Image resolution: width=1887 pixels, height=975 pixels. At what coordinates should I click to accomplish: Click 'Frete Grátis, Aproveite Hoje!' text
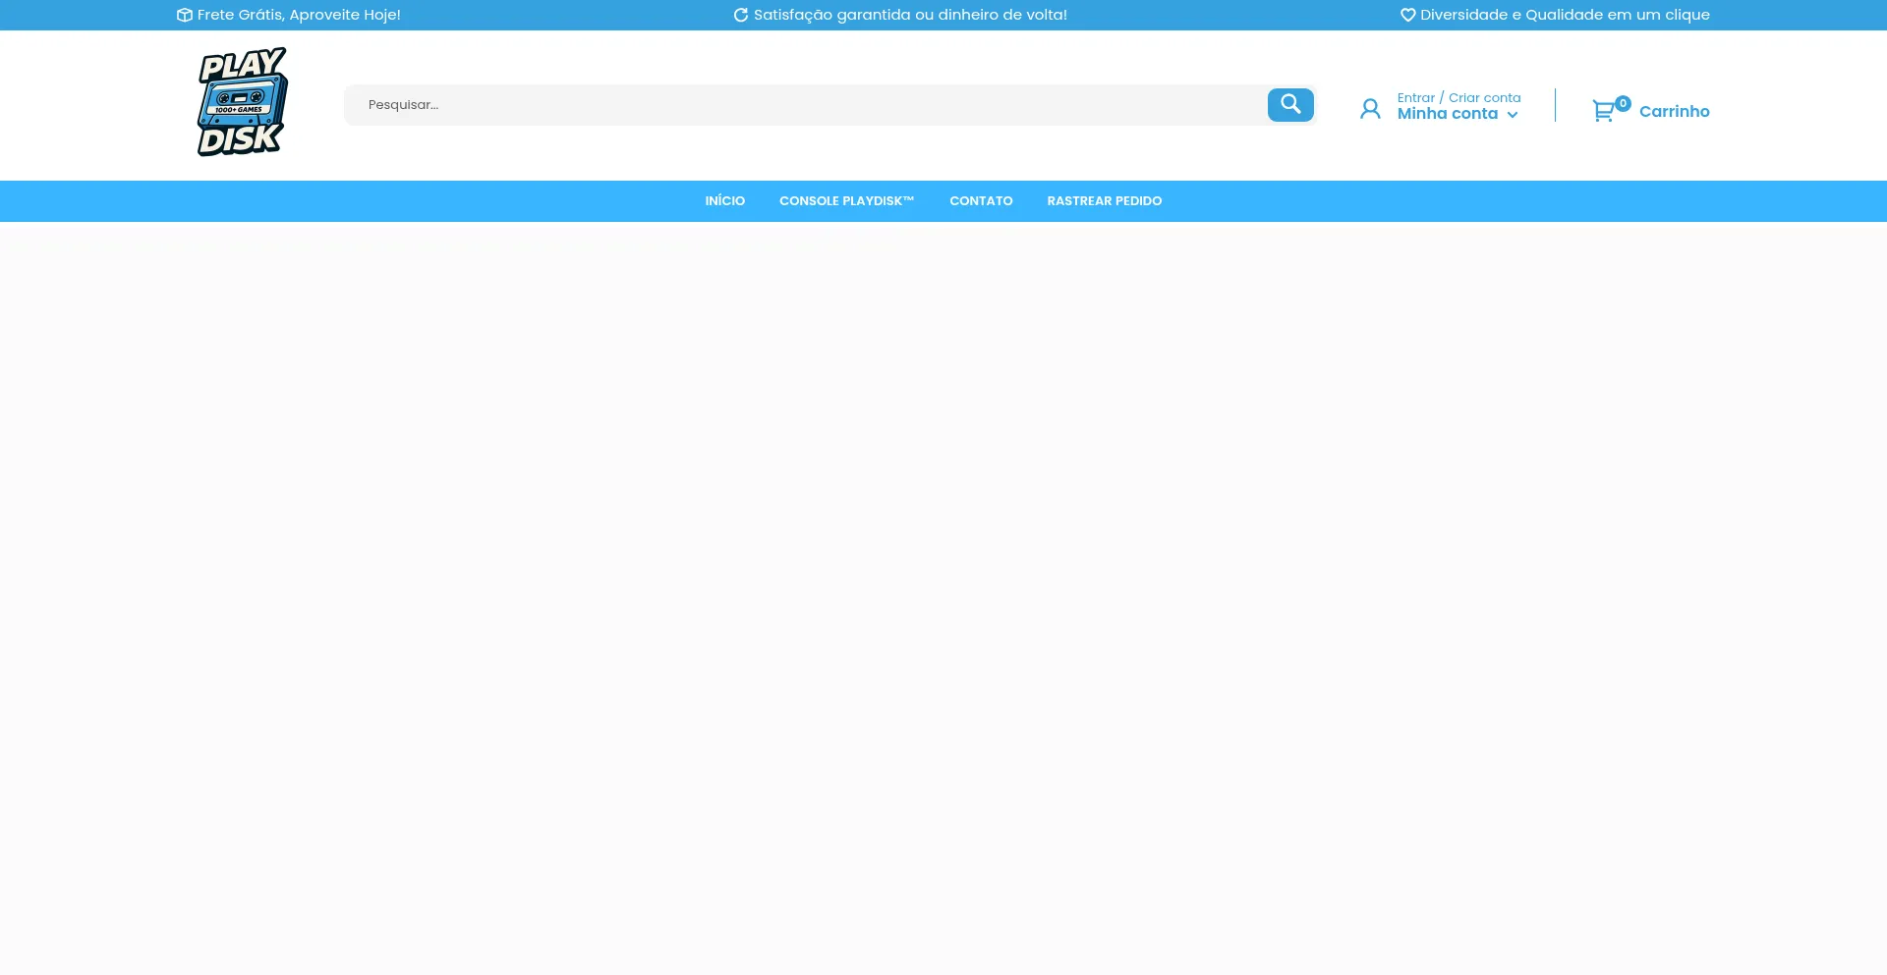(x=299, y=15)
